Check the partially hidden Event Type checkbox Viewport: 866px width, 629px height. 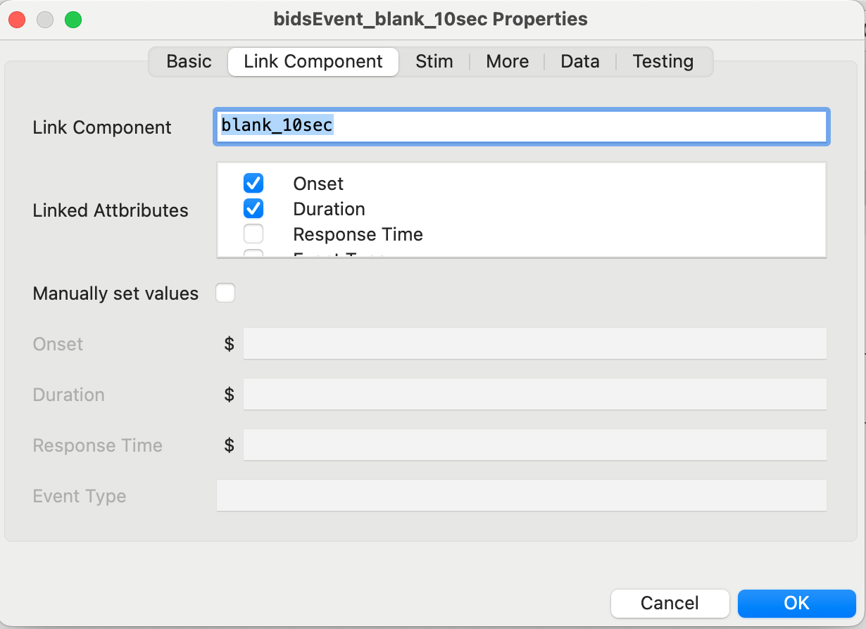(253, 253)
